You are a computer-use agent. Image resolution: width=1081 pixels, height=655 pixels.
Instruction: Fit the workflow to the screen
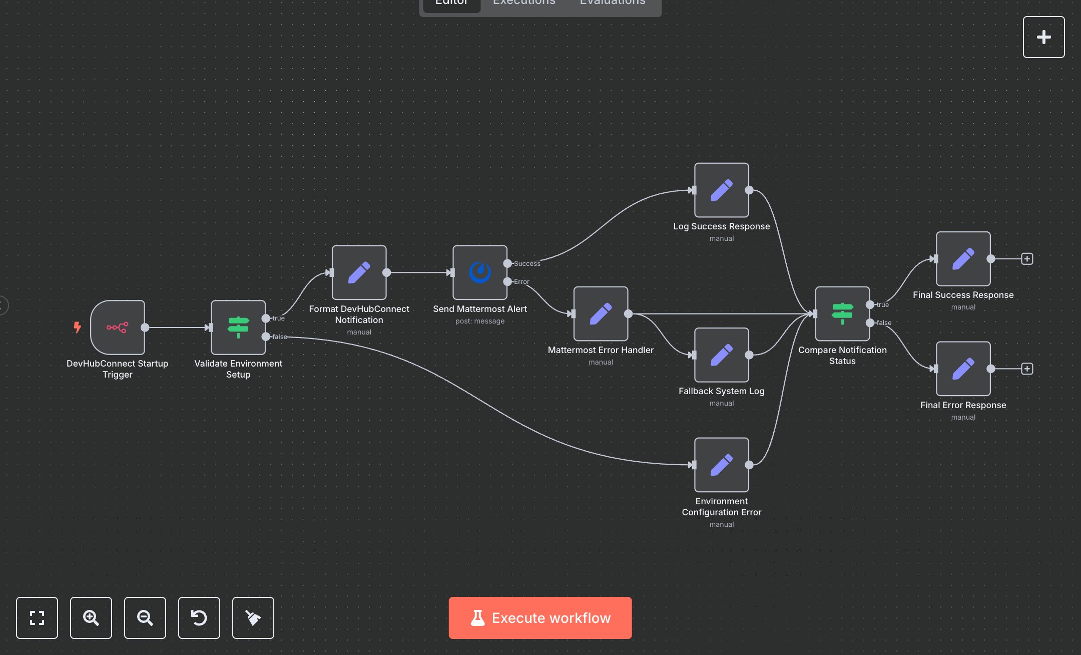coord(37,618)
